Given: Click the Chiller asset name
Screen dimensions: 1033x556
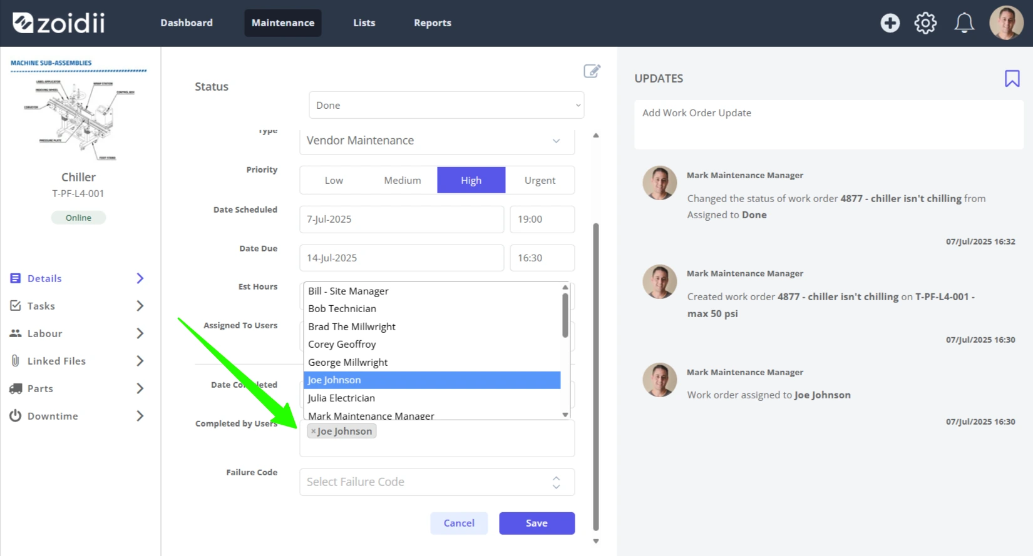Looking at the screenshot, I should click(78, 178).
